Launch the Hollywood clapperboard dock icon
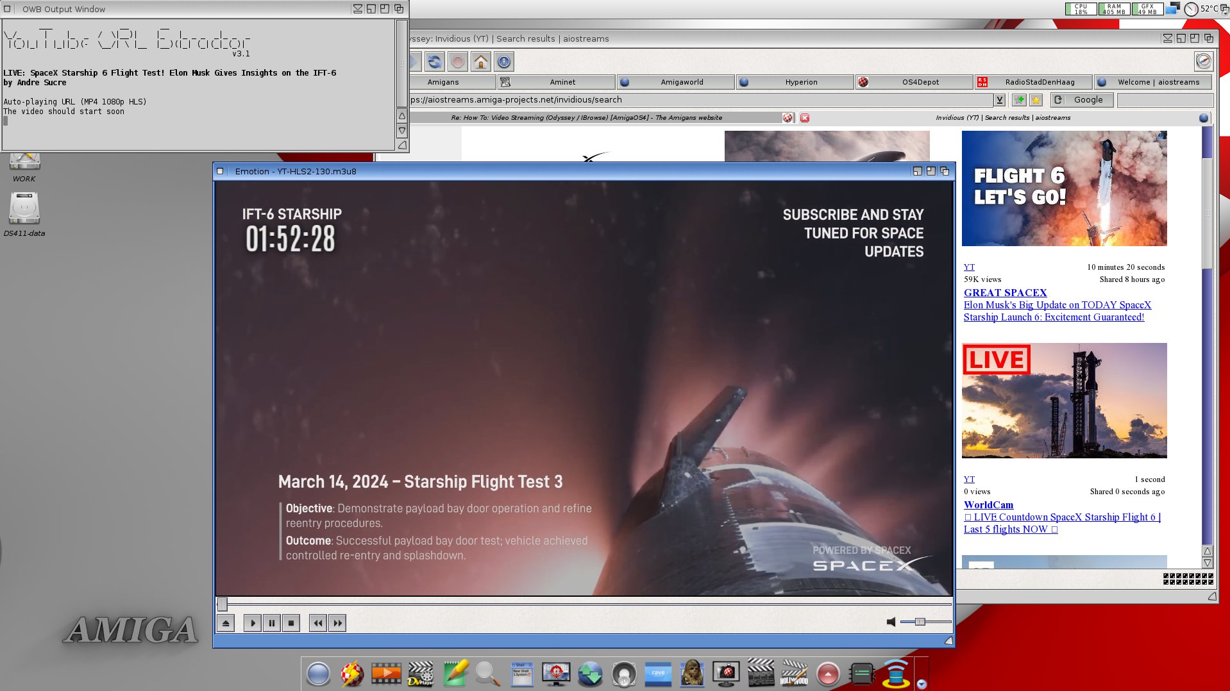This screenshot has width=1230, height=691. tap(794, 674)
